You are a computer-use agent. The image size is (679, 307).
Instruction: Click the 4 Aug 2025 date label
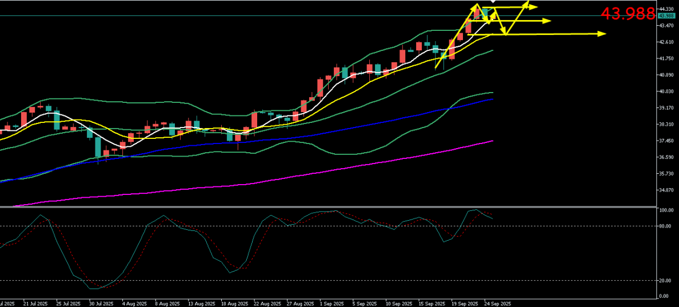134,304
